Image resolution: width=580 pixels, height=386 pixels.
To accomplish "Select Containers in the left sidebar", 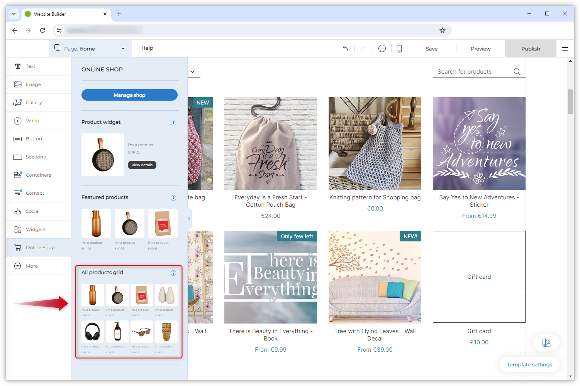I will tap(38, 175).
